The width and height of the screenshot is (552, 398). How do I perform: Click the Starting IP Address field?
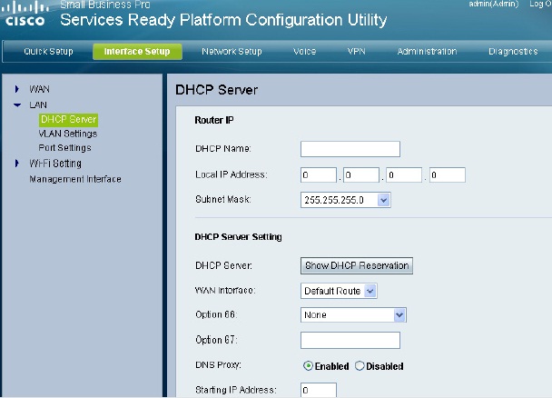pyautogui.click(x=319, y=390)
